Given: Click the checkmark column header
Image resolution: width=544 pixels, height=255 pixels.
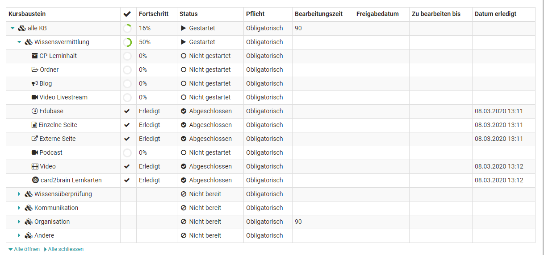Looking at the screenshot, I should coord(127,14).
